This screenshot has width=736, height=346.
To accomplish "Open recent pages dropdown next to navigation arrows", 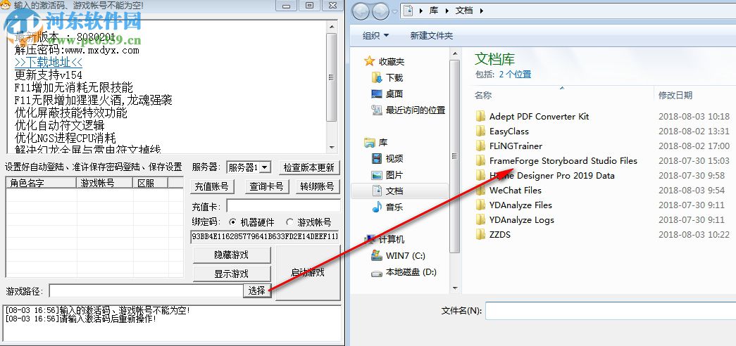I will [394, 11].
